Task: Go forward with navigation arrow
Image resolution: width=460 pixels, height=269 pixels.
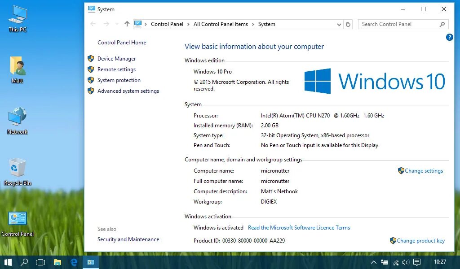Action: click(106, 24)
